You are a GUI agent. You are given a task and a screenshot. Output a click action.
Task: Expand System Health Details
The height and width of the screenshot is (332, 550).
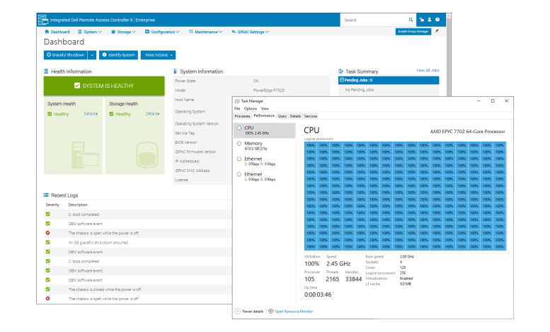91,114
